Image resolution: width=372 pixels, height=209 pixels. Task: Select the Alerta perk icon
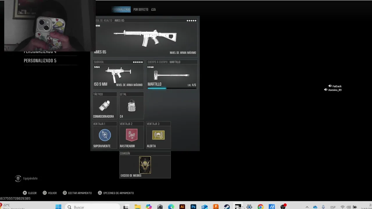(158, 135)
